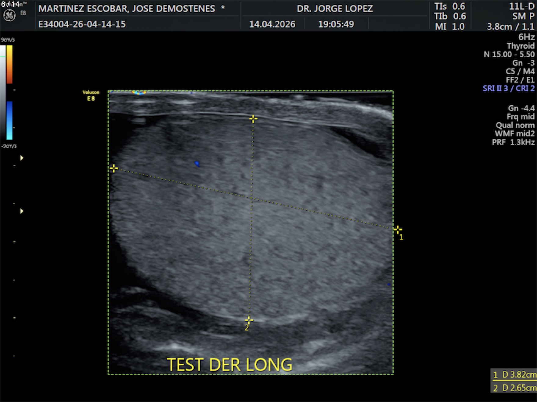Select the red-yellow color Doppler scale bar
This screenshot has height=402, width=537.
[9, 64]
